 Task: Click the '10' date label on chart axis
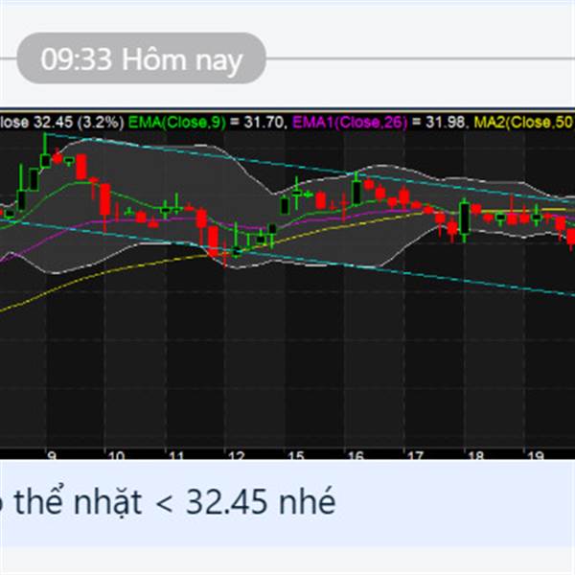click(117, 454)
